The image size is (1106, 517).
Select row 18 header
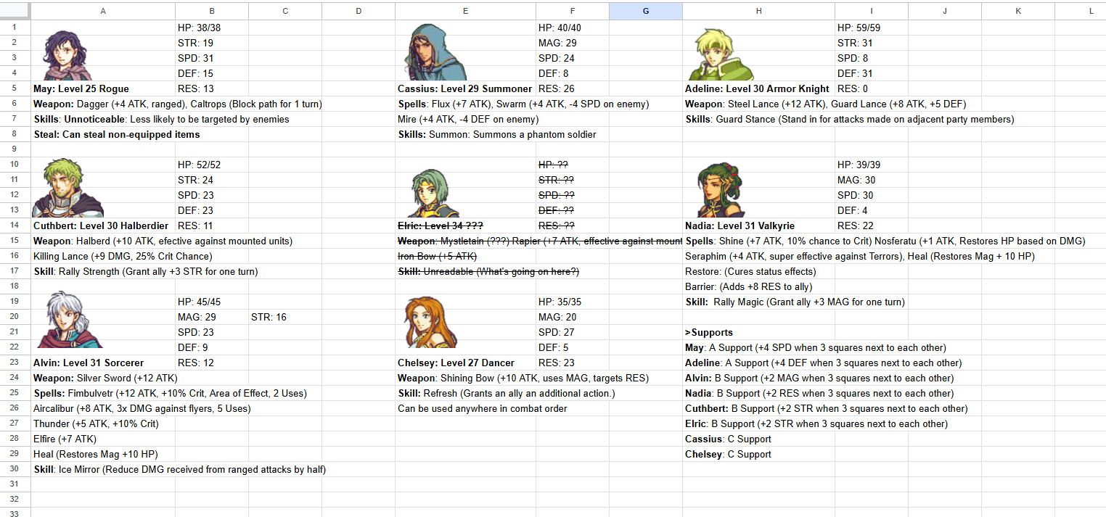coord(15,286)
